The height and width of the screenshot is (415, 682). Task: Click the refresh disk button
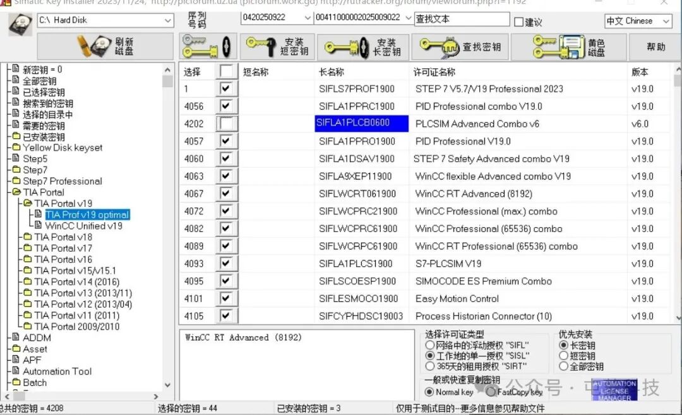click(105, 46)
